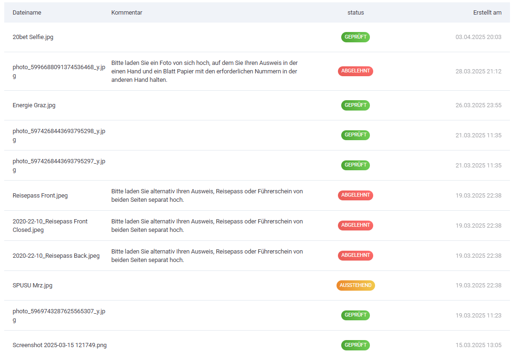
Task: Open Reisepass Front.jpeg entry
Action: click(x=40, y=196)
